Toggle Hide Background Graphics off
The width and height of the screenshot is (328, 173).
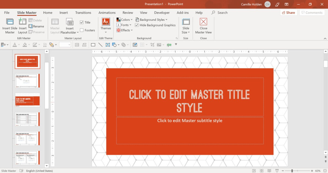(x=136, y=25)
